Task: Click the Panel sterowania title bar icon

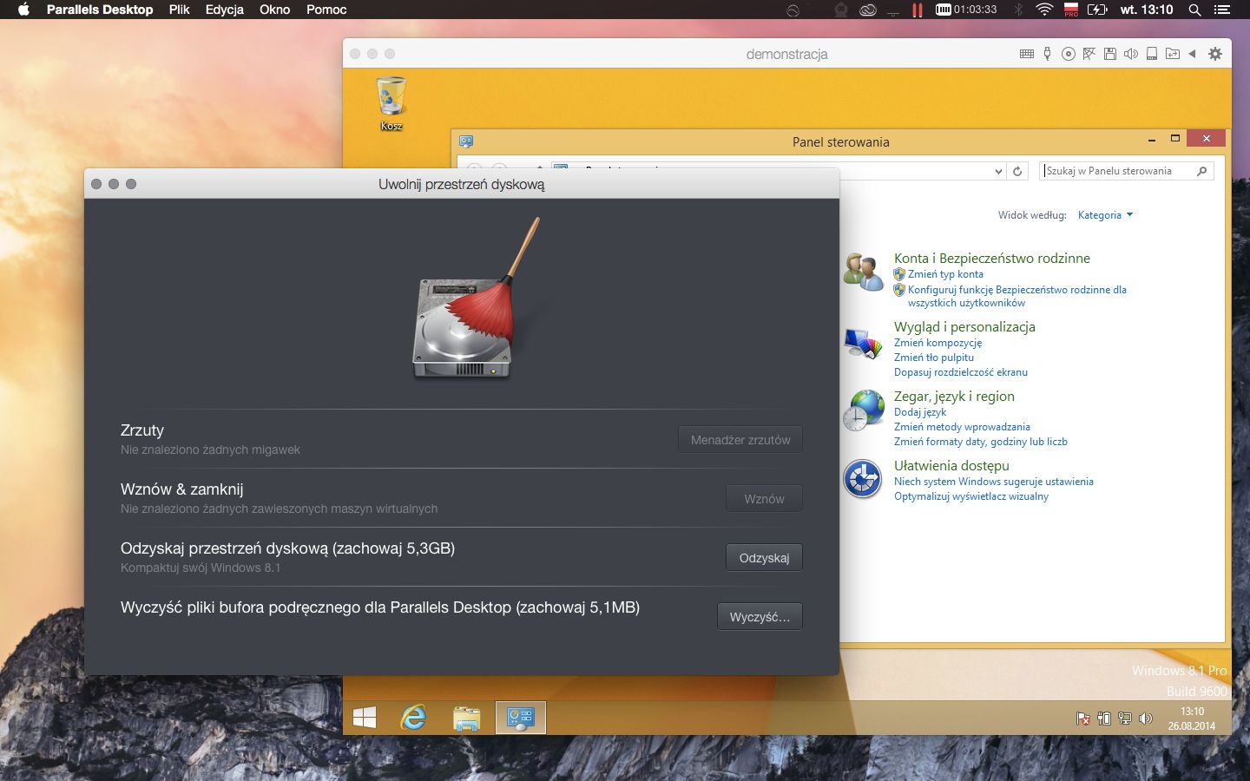Action: 466,141
